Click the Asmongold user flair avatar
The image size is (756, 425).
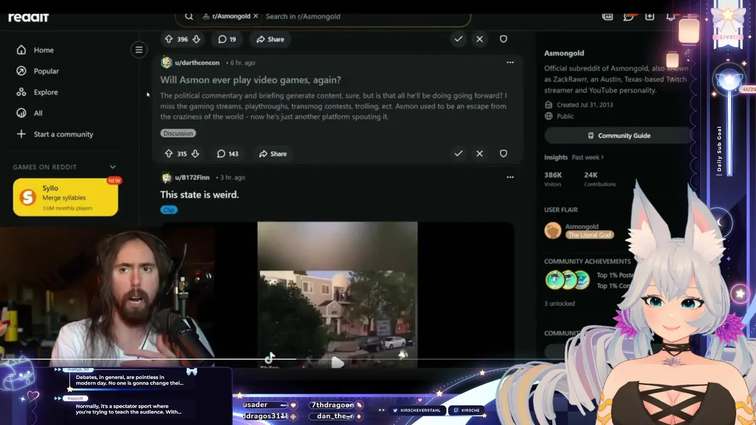(553, 230)
